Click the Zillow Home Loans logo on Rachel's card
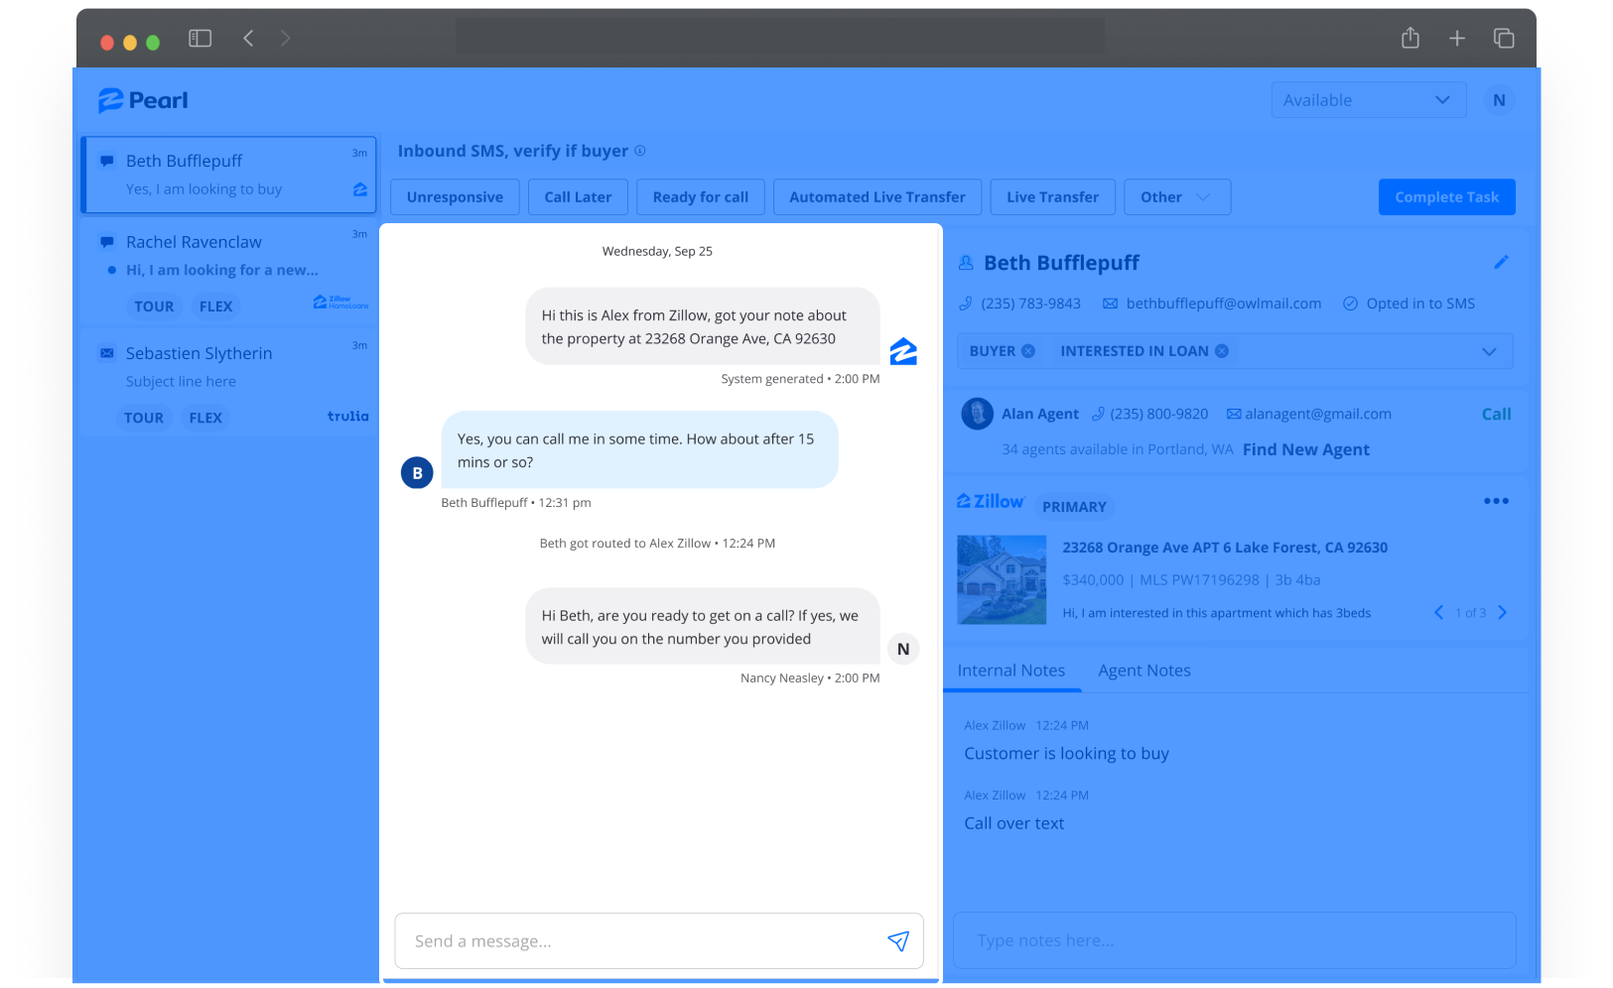Image resolution: width=1613 pixels, height=988 pixels. (340, 302)
